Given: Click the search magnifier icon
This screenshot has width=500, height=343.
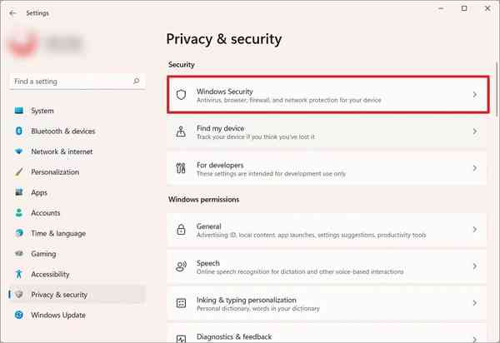Looking at the screenshot, I should [x=137, y=82].
